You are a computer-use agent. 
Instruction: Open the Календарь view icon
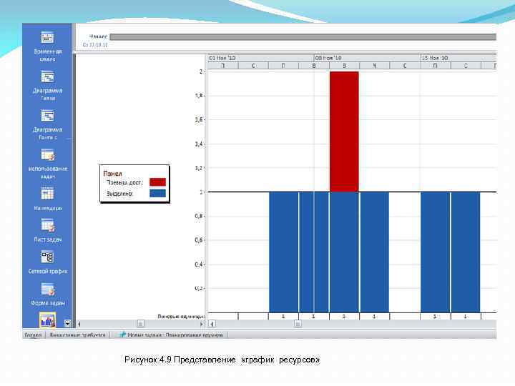(48, 193)
